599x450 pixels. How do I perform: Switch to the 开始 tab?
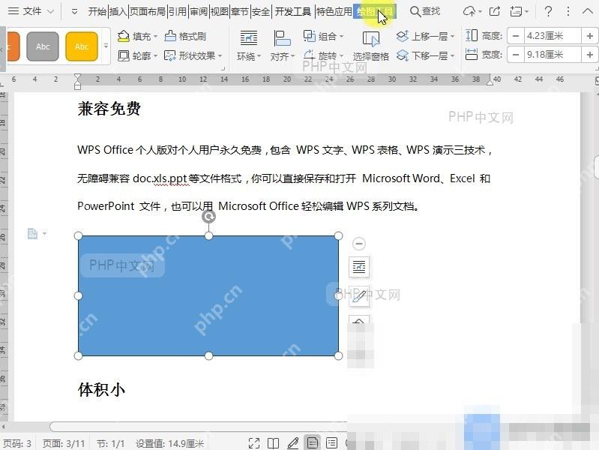tap(97, 12)
